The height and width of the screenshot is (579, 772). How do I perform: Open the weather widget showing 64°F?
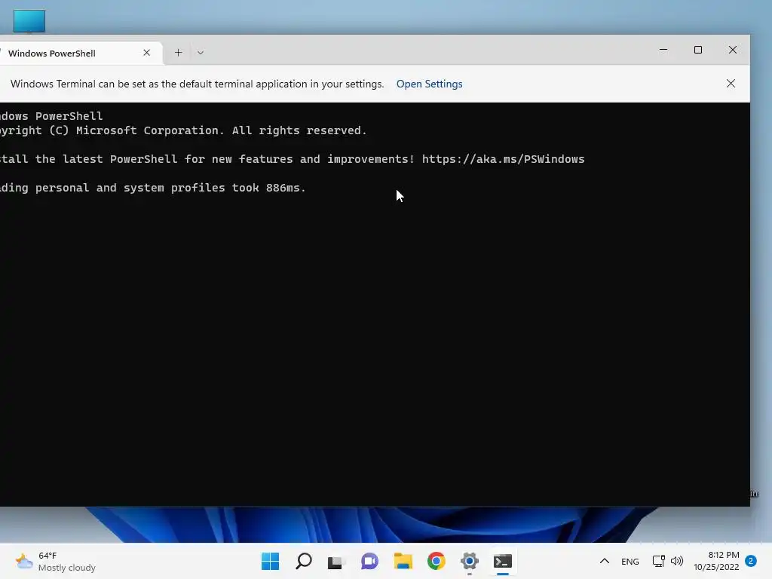click(x=55, y=561)
